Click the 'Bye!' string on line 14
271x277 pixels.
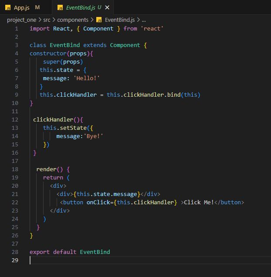click(93, 136)
